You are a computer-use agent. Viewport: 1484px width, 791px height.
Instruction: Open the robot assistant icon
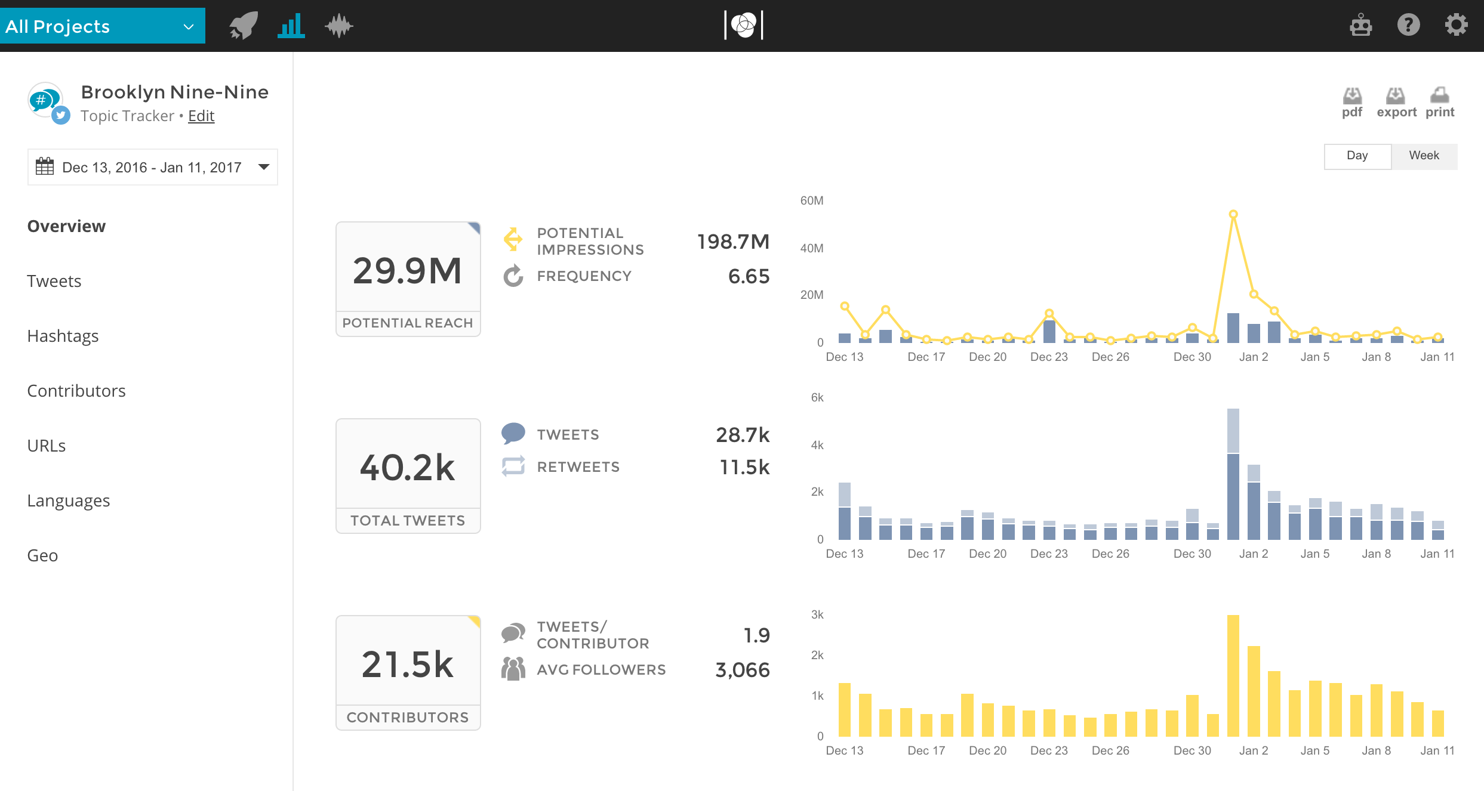1360,26
